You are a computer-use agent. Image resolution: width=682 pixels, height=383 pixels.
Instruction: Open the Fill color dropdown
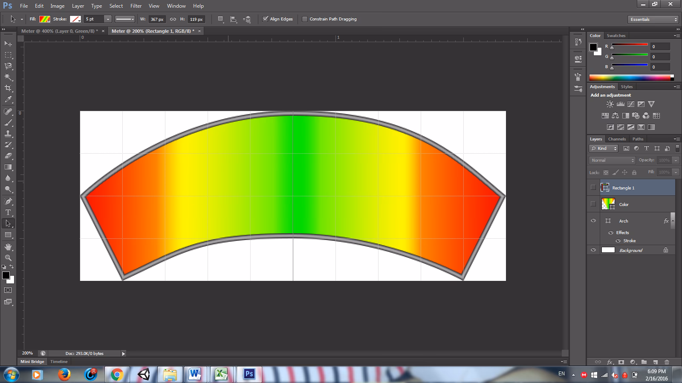(x=44, y=19)
